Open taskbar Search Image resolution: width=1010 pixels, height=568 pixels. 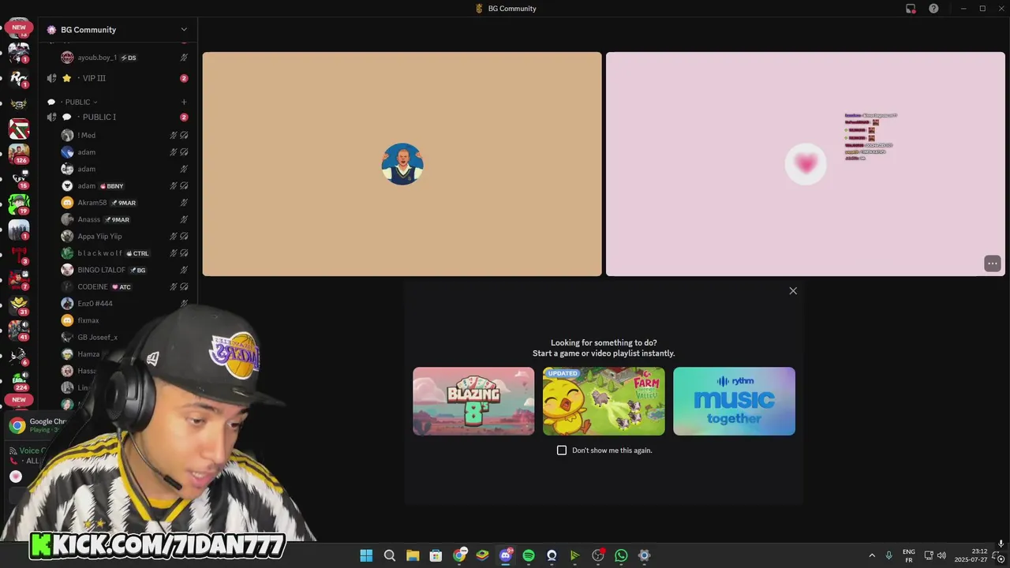(389, 555)
